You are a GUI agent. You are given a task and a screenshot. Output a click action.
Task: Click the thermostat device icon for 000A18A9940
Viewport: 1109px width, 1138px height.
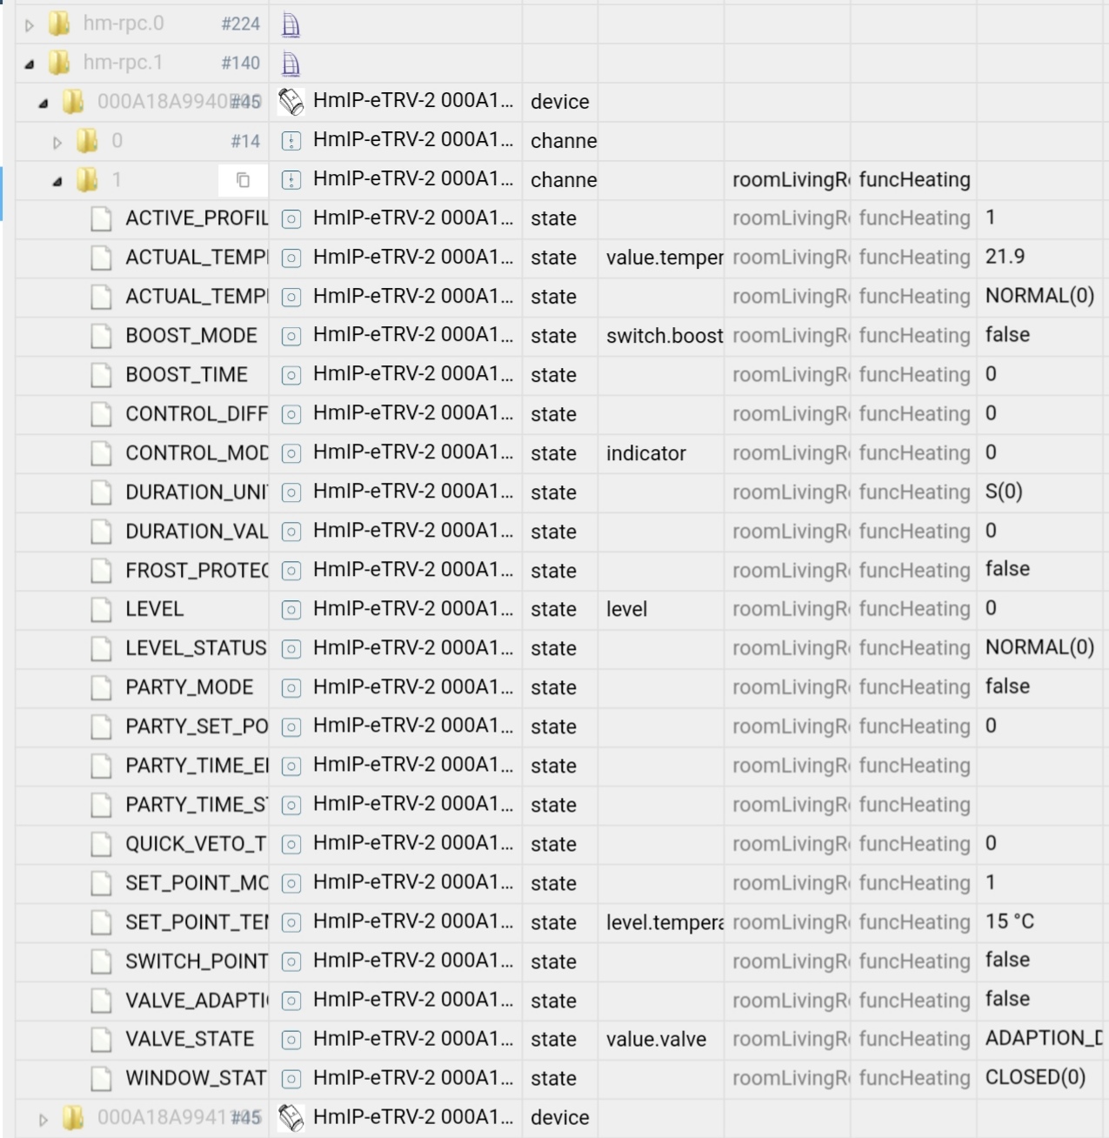point(291,102)
